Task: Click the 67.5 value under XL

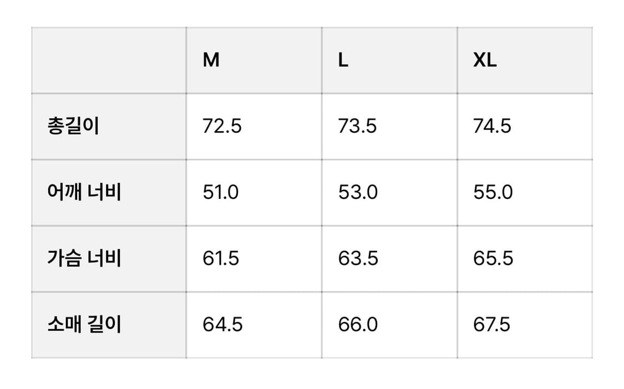Action: tap(492, 324)
